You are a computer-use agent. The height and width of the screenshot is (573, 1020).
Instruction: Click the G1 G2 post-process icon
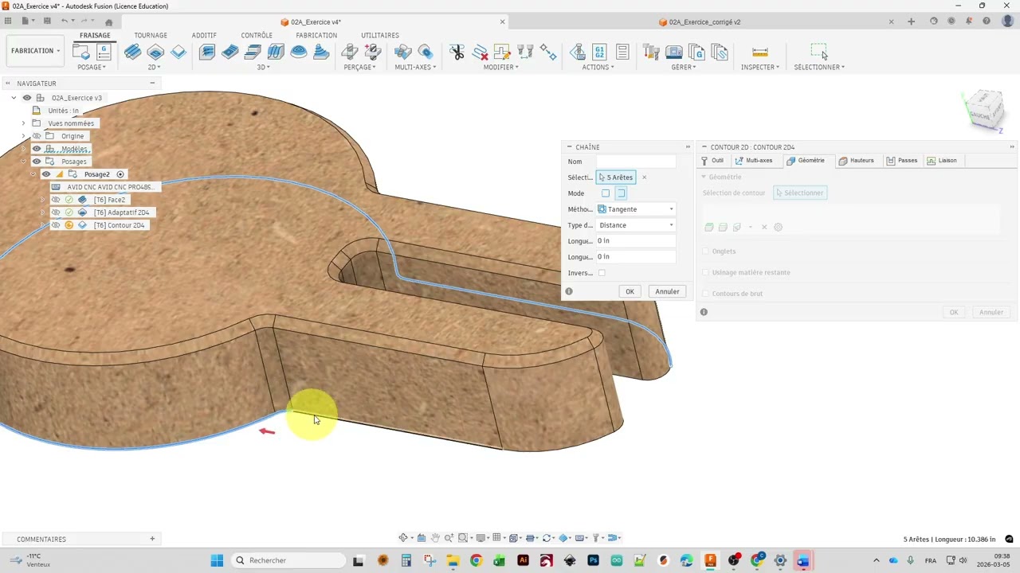[599, 52]
